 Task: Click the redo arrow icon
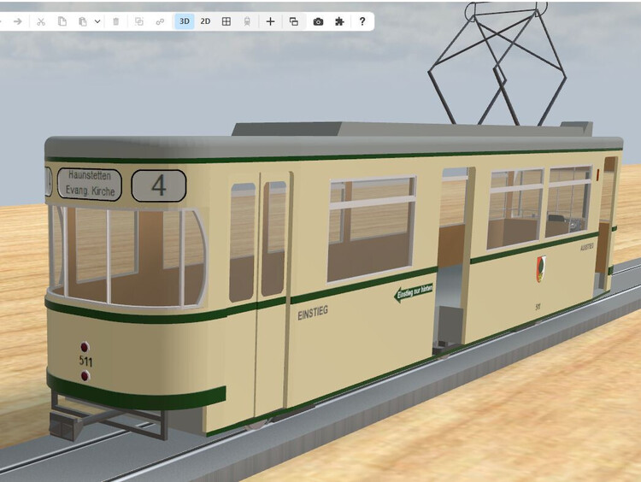(x=17, y=21)
